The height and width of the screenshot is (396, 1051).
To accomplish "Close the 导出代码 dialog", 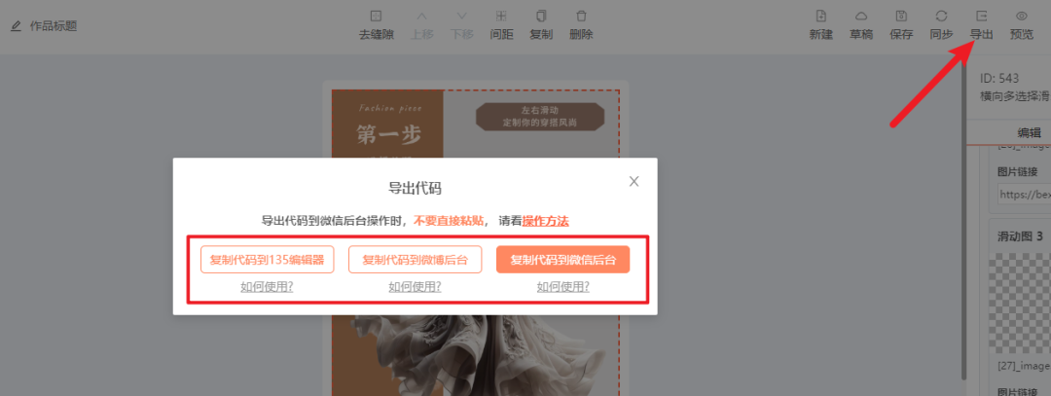I will 634,181.
